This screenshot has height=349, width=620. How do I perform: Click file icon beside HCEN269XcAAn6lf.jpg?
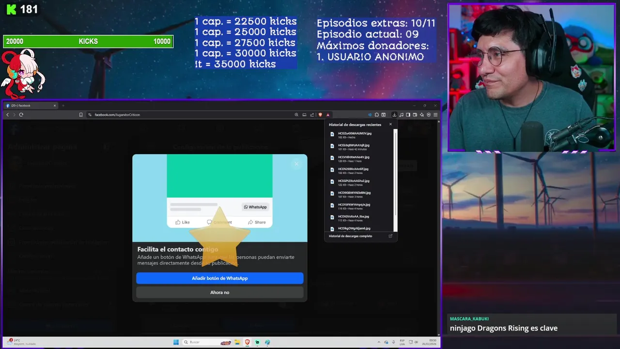pos(332,171)
